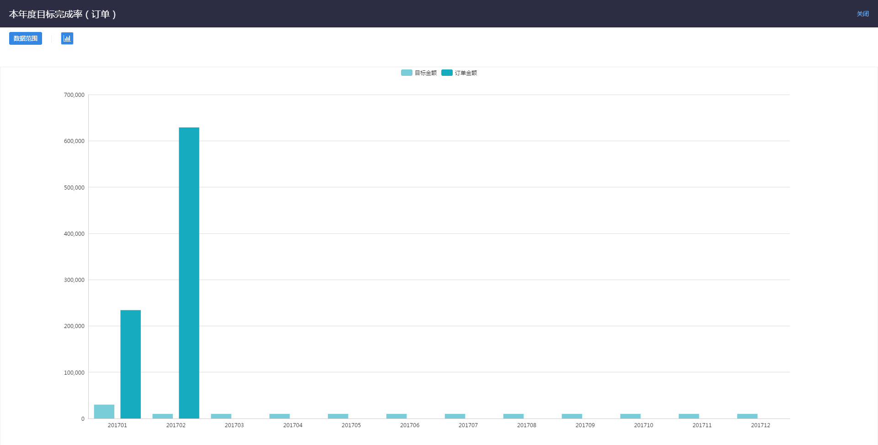Click the 201709 target amount bar
Screen dimensions: 878x445
click(x=572, y=416)
